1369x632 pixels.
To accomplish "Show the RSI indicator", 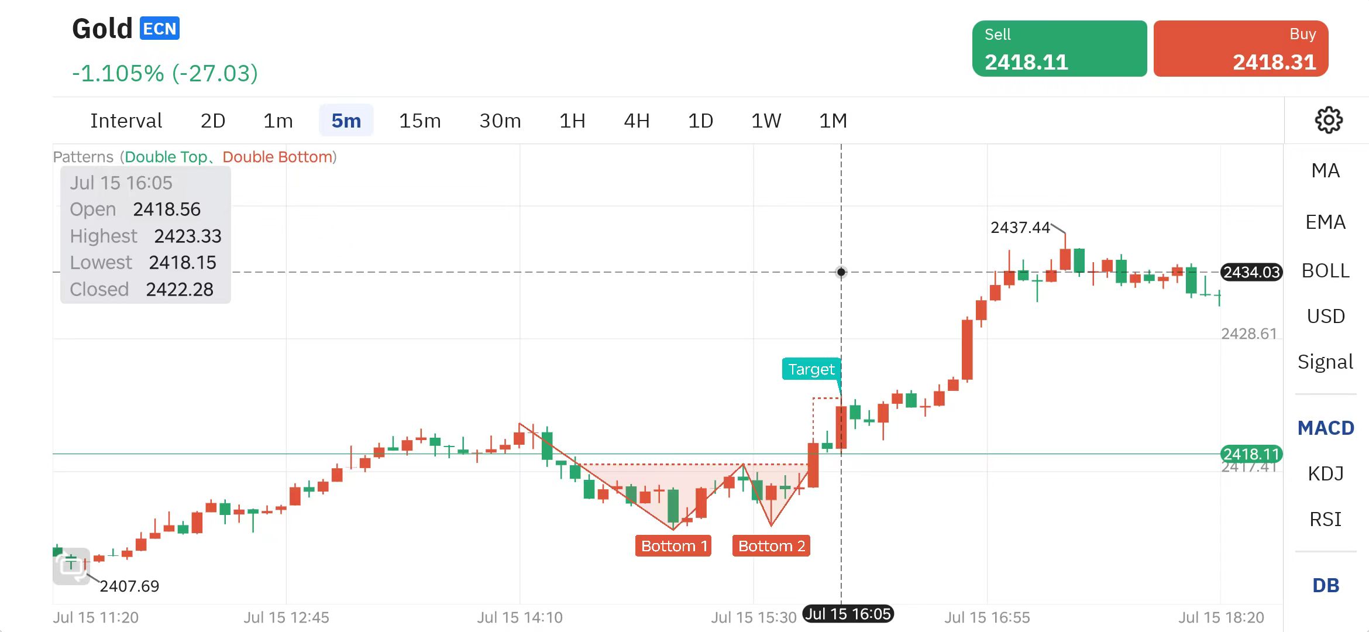I will 1325,519.
